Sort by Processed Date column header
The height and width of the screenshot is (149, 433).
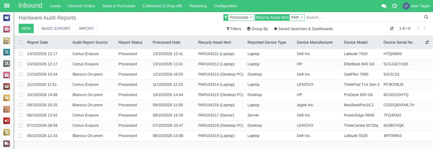tap(166, 42)
